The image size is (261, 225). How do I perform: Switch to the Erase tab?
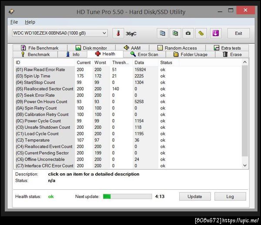click(x=232, y=54)
